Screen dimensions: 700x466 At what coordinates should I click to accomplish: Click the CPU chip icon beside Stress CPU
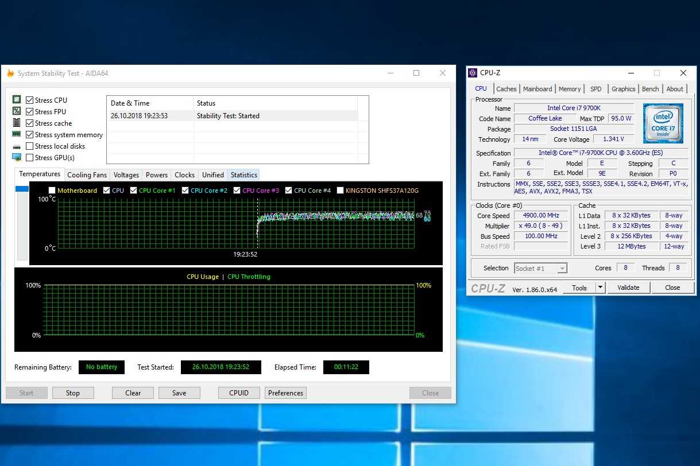17,100
